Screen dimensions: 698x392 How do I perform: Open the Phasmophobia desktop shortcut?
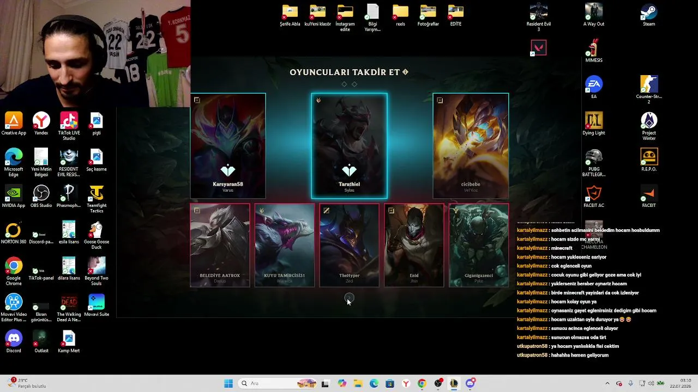click(69, 197)
